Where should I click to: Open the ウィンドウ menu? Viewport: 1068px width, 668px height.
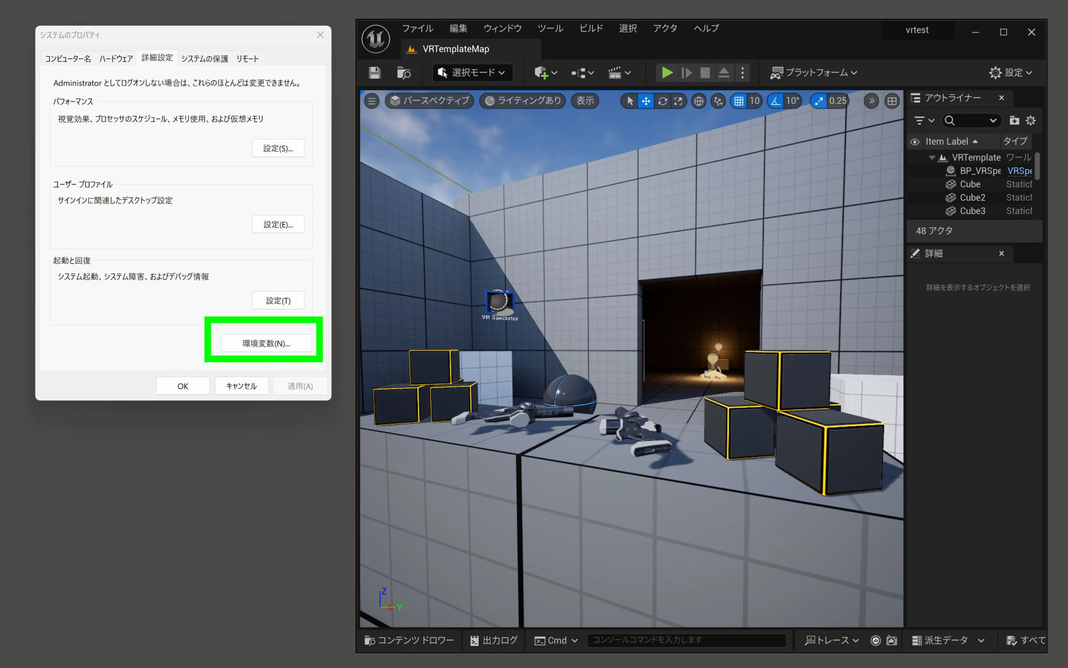pos(502,28)
